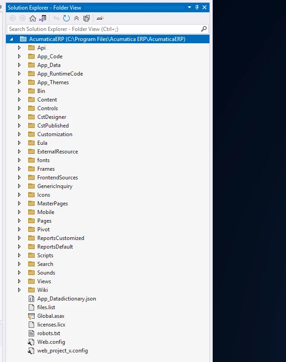The width and height of the screenshot is (286, 362).
Task: Collapse All folders using toolbar icon
Action: pyautogui.click(x=77, y=18)
